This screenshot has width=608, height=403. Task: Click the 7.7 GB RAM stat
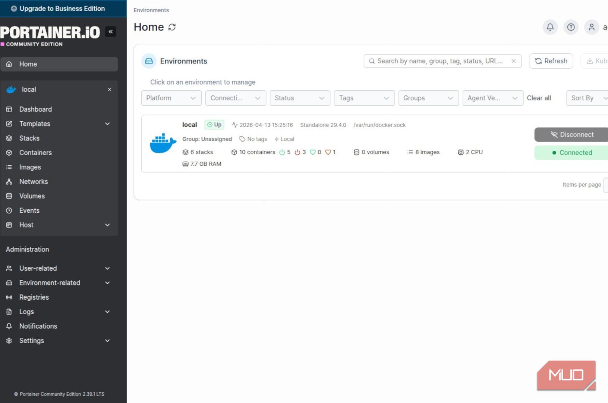[x=202, y=164]
